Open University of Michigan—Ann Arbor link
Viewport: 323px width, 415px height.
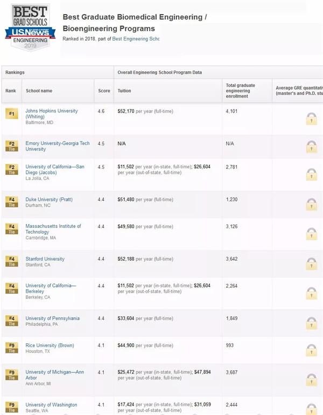click(54, 375)
